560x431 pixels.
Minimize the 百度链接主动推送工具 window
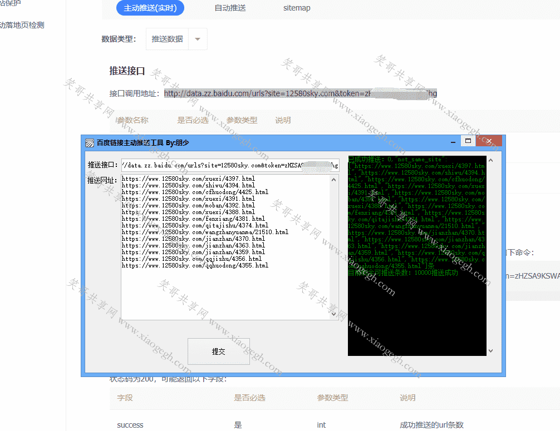pos(453,142)
